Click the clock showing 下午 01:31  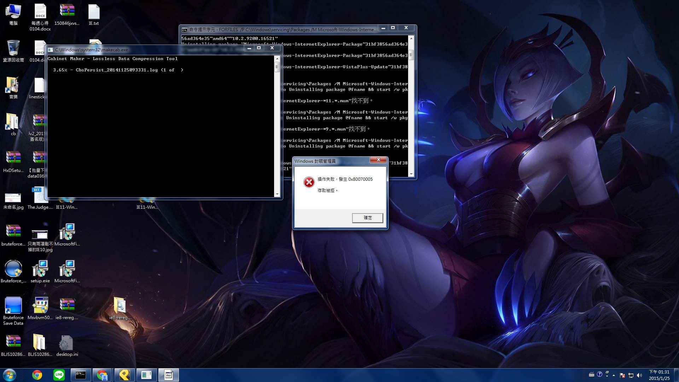pyautogui.click(x=659, y=375)
